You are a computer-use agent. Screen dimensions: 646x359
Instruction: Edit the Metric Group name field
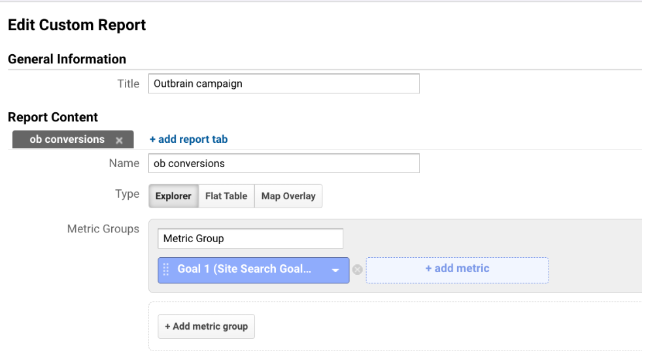tap(250, 238)
